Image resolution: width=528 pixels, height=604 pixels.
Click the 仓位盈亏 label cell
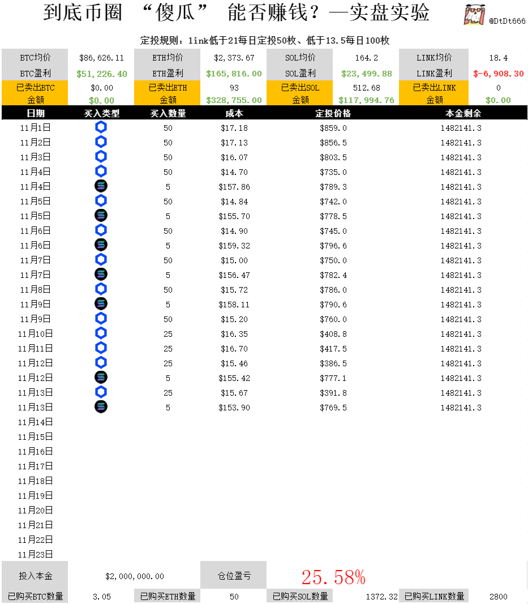tap(234, 575)
